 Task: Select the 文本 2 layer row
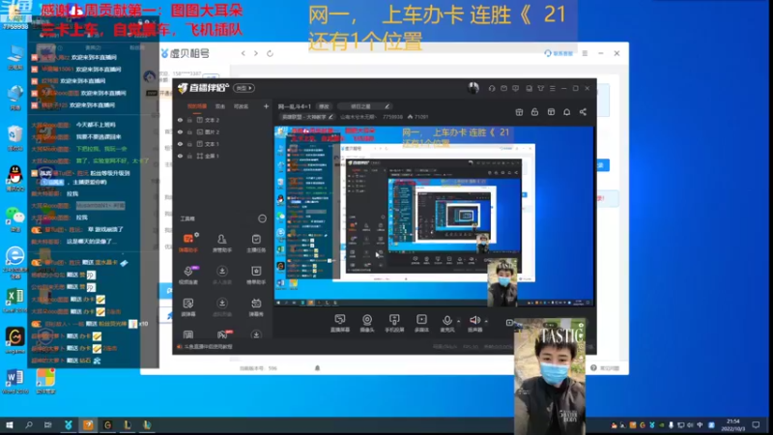click(223, 120)
